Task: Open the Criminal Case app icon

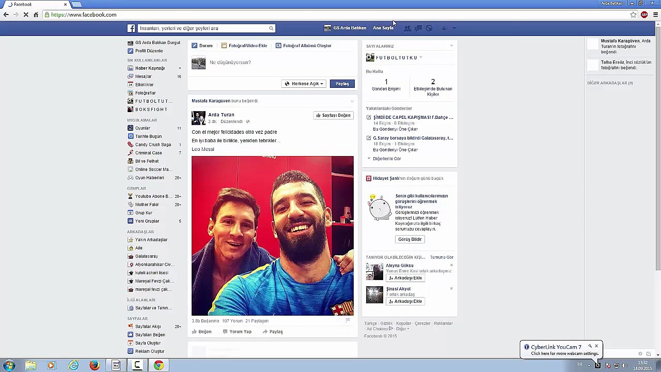Action: click(130, 153)
